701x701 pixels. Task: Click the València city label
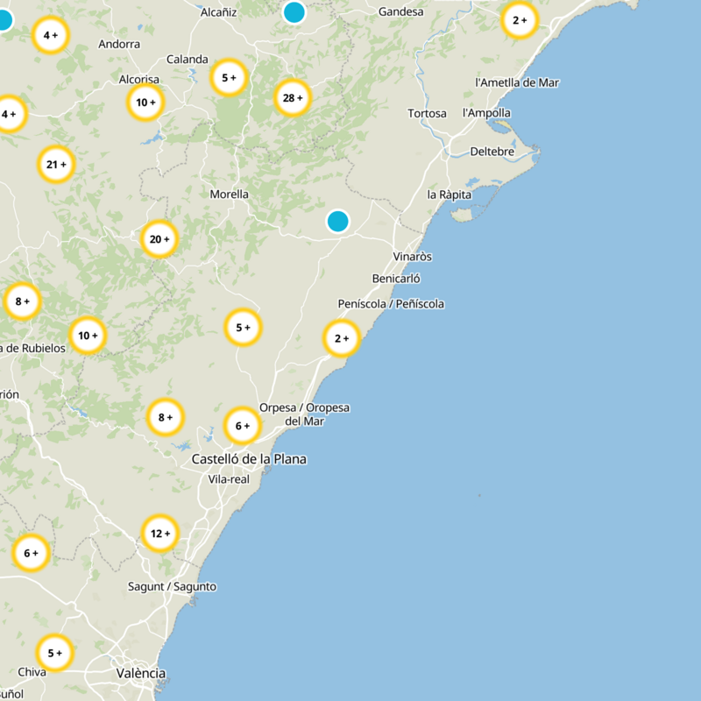tap(141, 673)
